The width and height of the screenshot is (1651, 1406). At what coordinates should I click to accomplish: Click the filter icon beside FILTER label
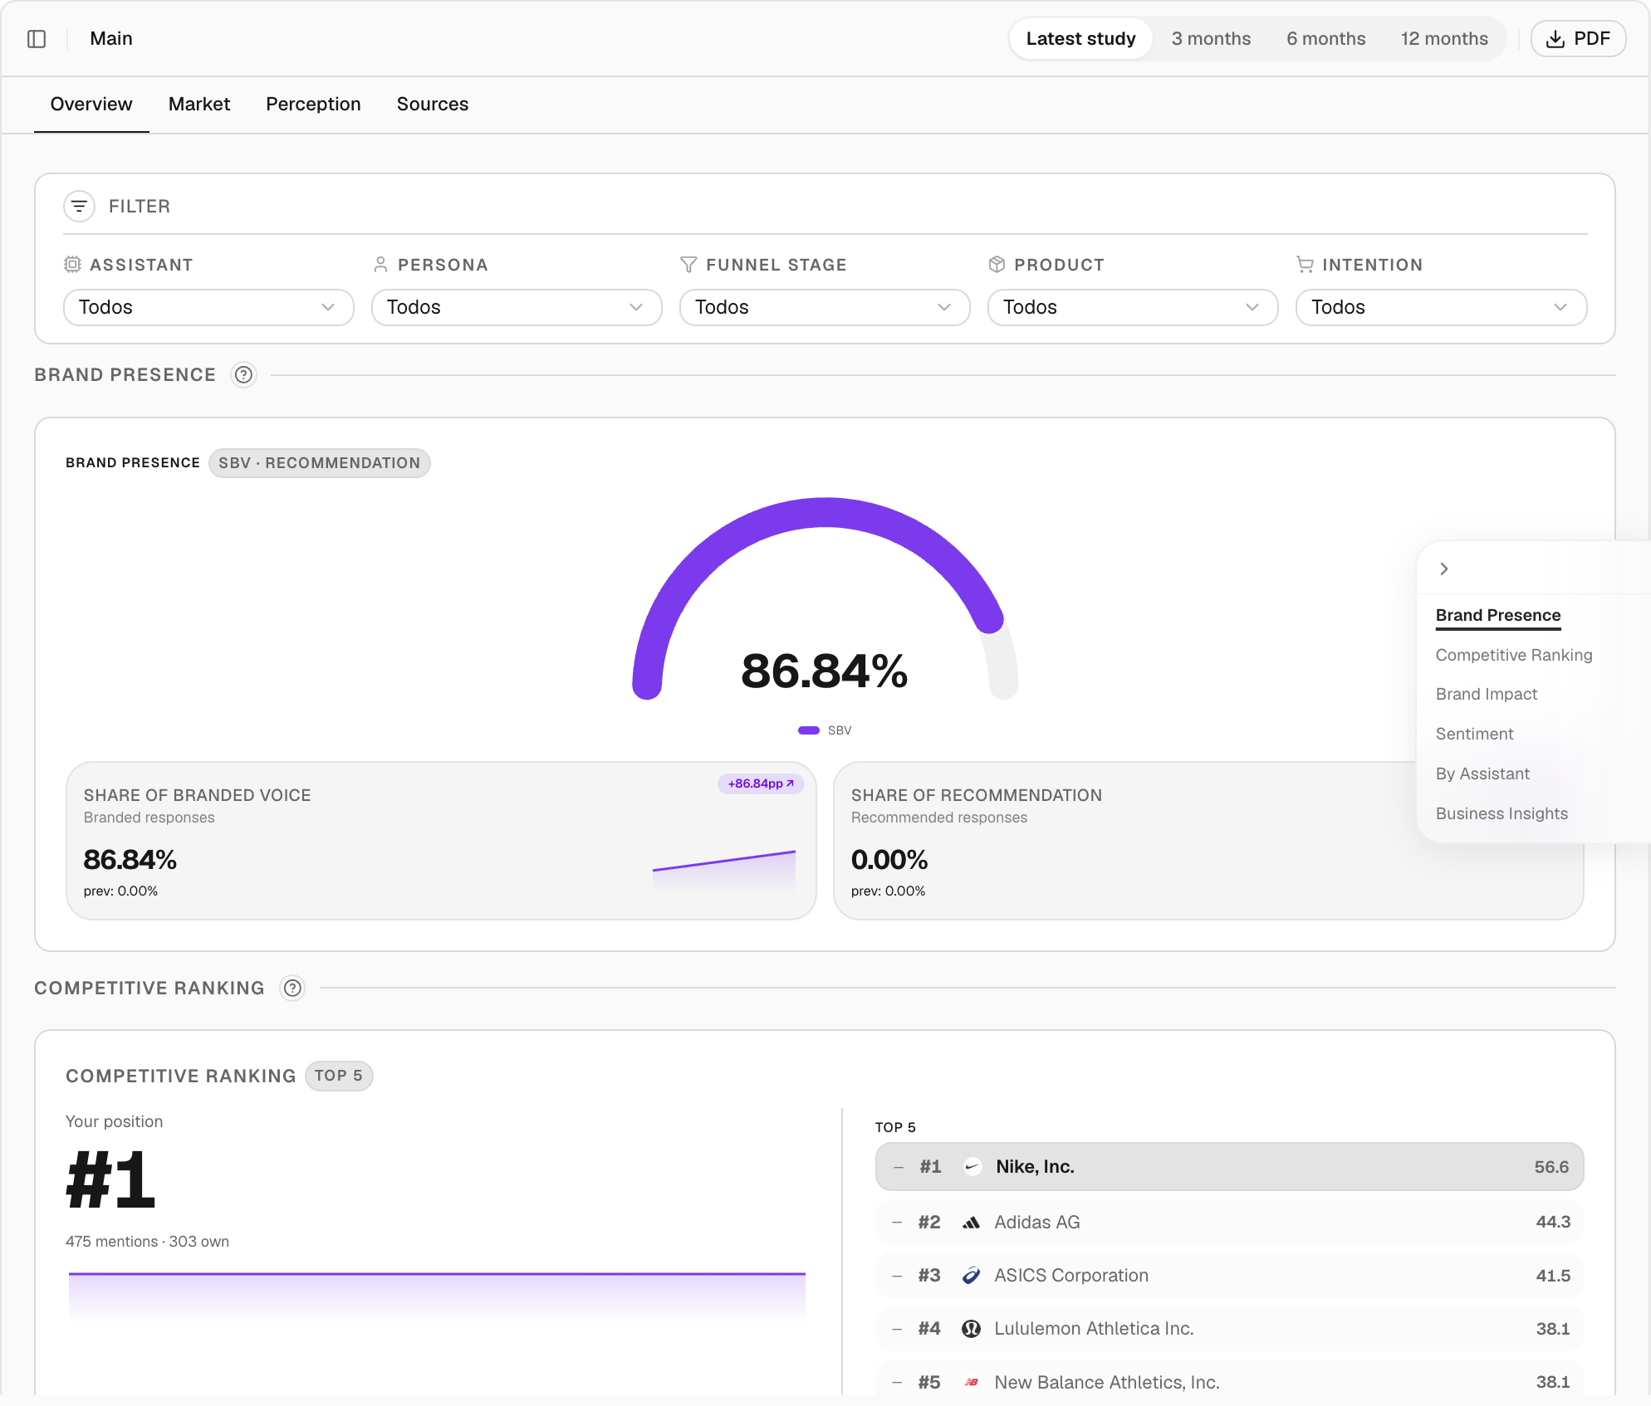tap(79, 206)
